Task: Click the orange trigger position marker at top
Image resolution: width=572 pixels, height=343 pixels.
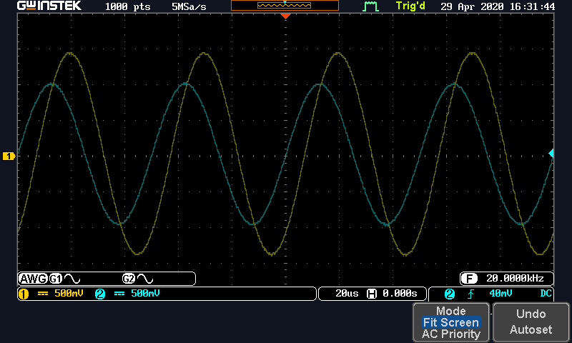Action: pos(285,16)
